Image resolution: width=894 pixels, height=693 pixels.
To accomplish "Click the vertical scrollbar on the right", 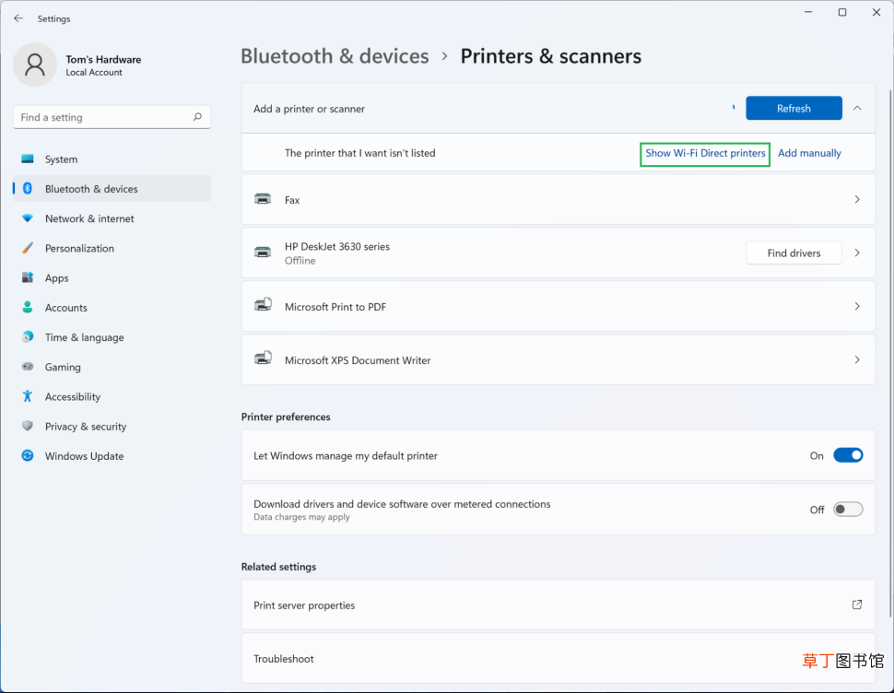I will coord(890,353).
